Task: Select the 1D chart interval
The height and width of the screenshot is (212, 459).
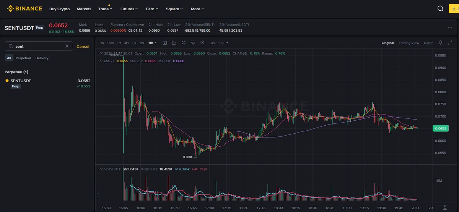Action: 134,43
